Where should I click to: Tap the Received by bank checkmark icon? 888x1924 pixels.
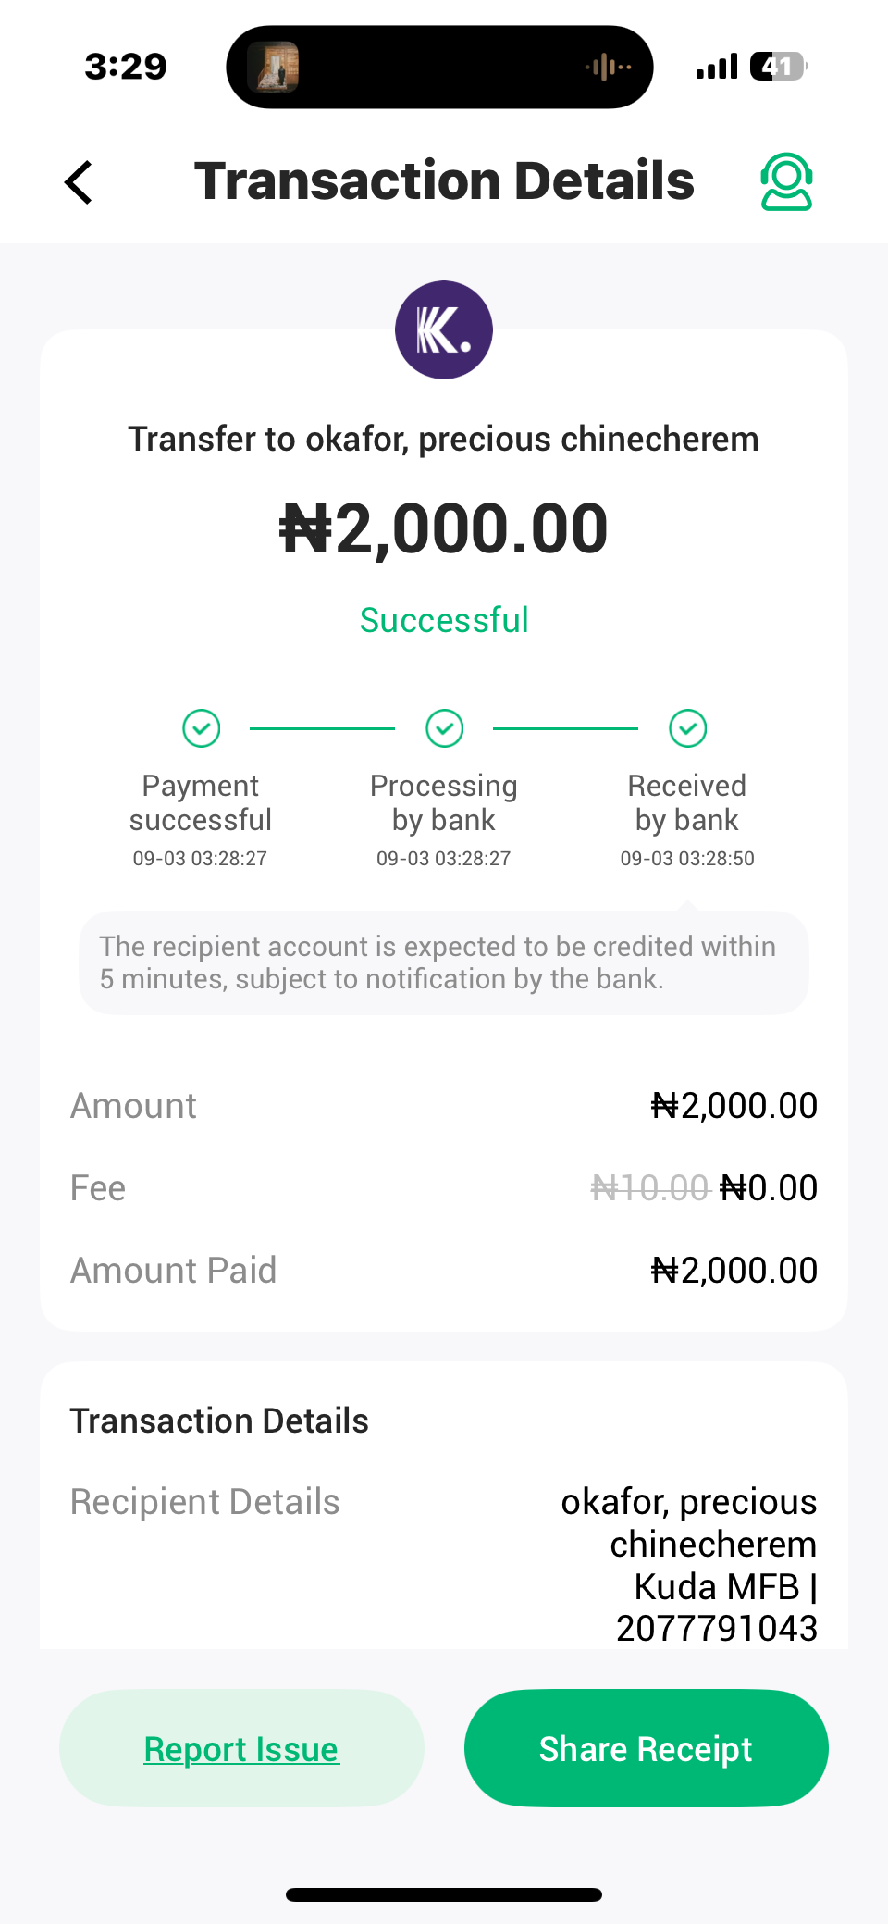(x=687, y=728)
